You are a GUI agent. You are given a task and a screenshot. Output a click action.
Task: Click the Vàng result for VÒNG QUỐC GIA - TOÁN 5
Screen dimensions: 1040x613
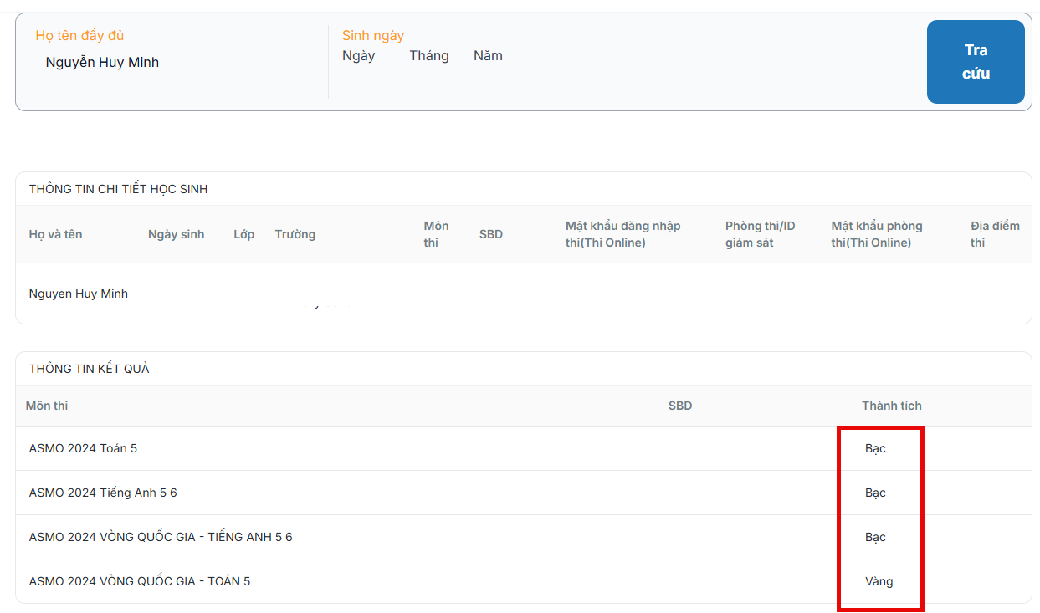(879, 581)
